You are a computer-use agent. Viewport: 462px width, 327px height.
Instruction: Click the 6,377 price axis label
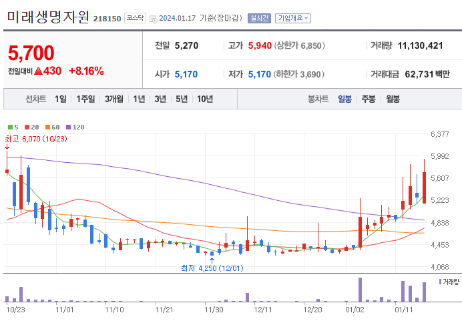[x=439, y=134]
